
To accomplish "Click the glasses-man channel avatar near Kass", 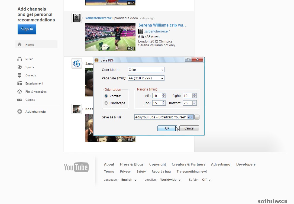I will [77, 109].
